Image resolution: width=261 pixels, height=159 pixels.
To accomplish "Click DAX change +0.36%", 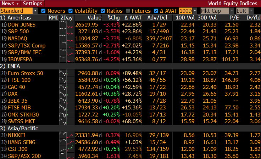I will [111, 94].
